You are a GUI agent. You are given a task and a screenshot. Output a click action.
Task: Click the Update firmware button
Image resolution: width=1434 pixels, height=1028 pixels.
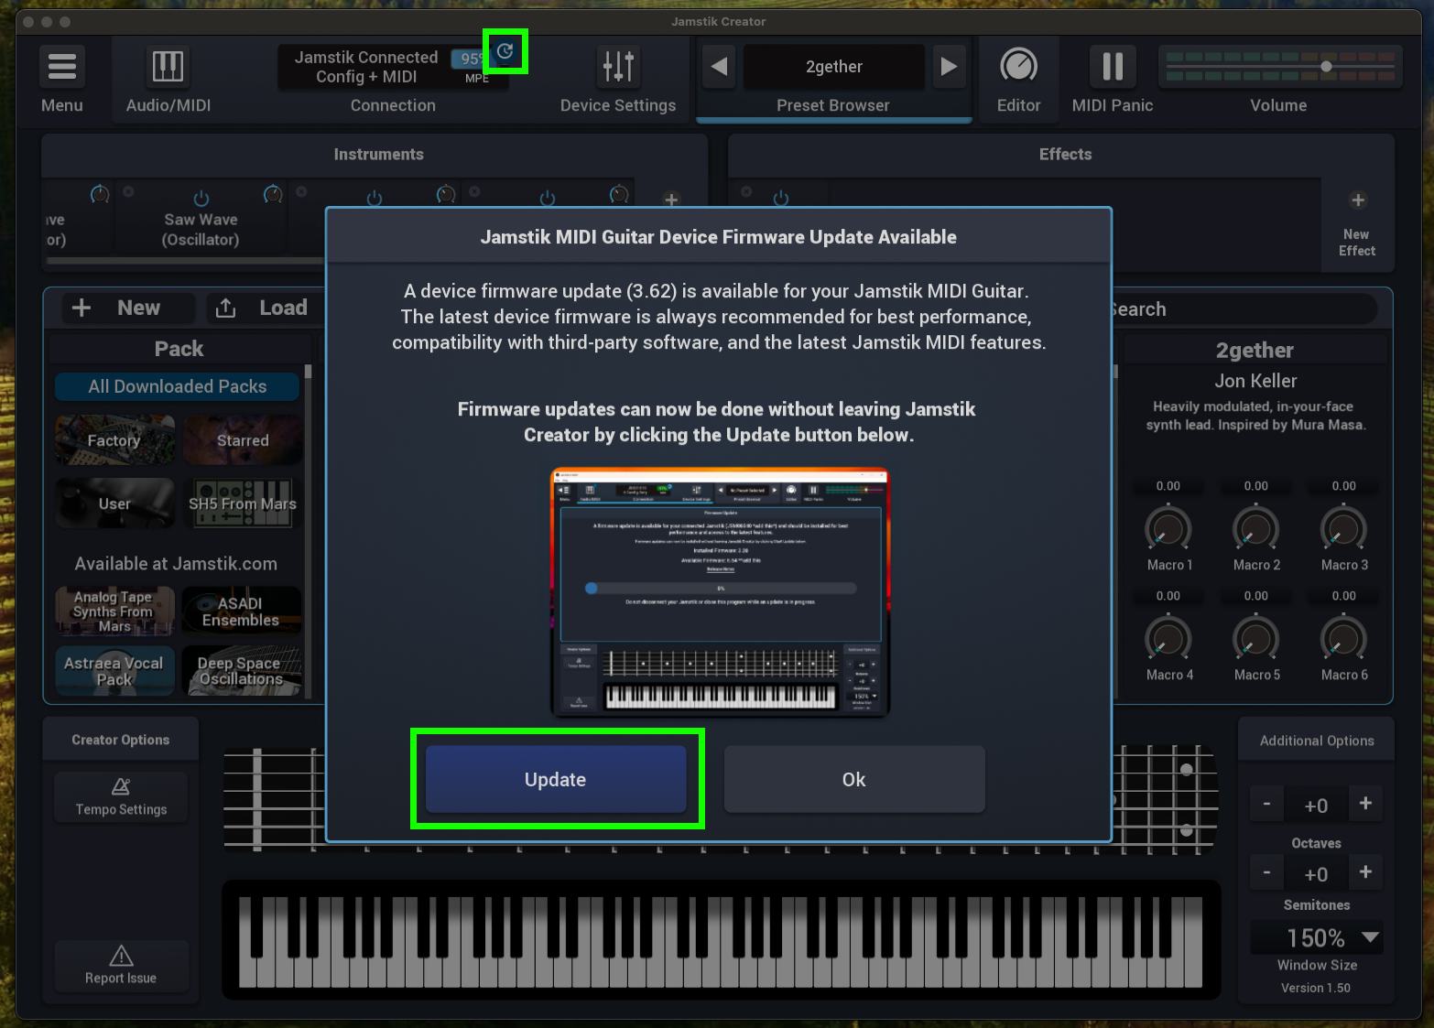[556, 779]
